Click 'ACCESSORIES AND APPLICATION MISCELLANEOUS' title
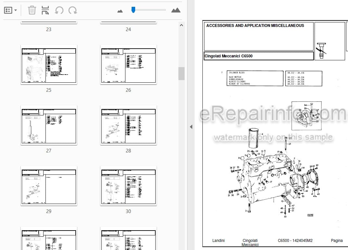This screenshot has width=348, height=250. pyautogui.click(x=255, y=26)
